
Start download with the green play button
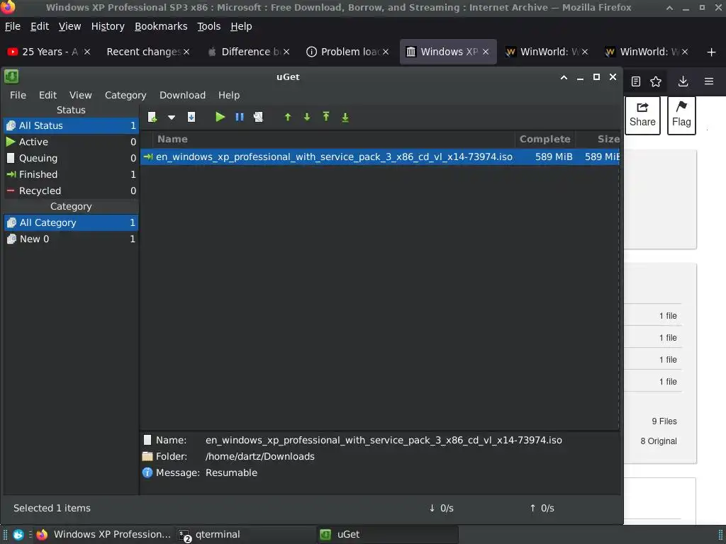[220, 117]
